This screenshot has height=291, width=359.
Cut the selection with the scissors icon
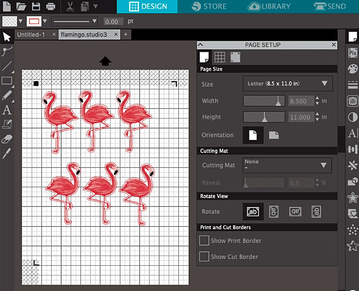tap(70, 6)
